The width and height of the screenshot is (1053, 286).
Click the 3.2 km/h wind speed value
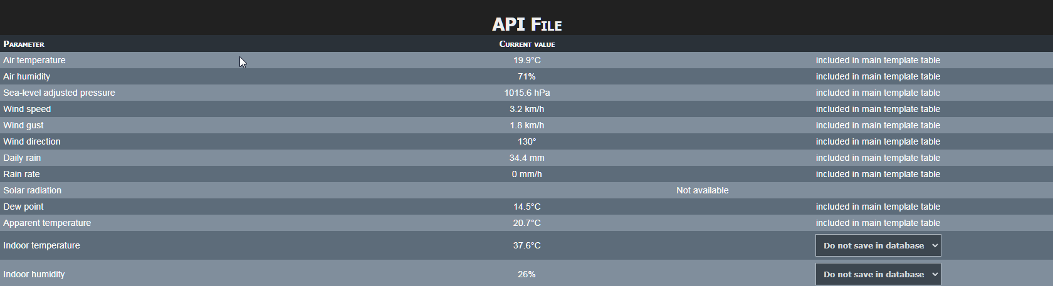tap(526, 109)
